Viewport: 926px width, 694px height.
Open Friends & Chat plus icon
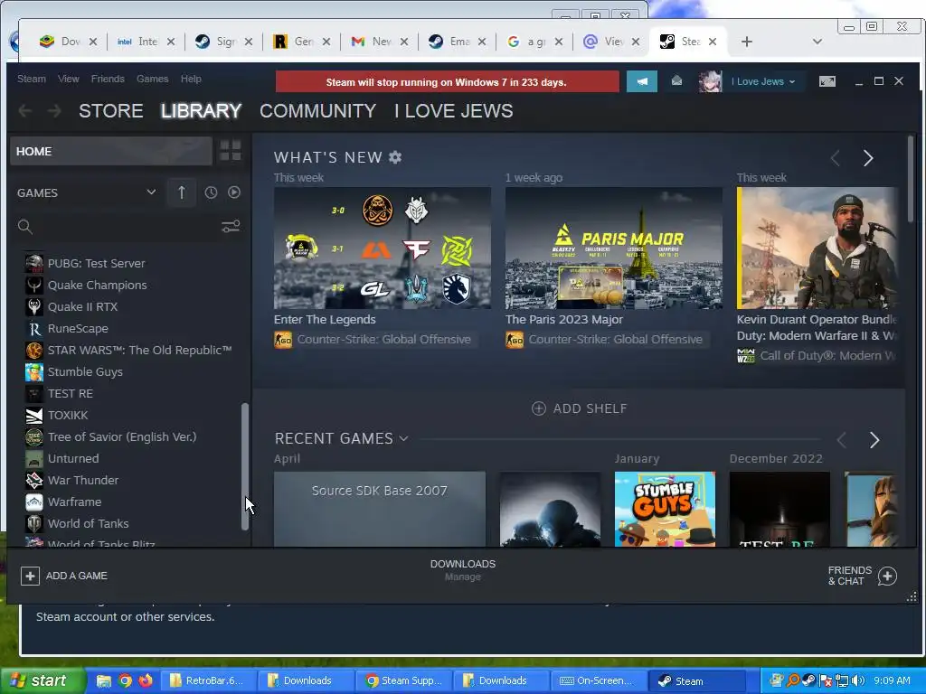pos(887,576)
